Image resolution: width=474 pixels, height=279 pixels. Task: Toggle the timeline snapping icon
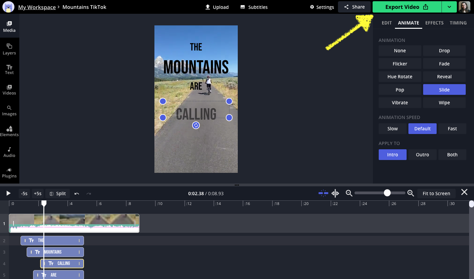(323, 193)
